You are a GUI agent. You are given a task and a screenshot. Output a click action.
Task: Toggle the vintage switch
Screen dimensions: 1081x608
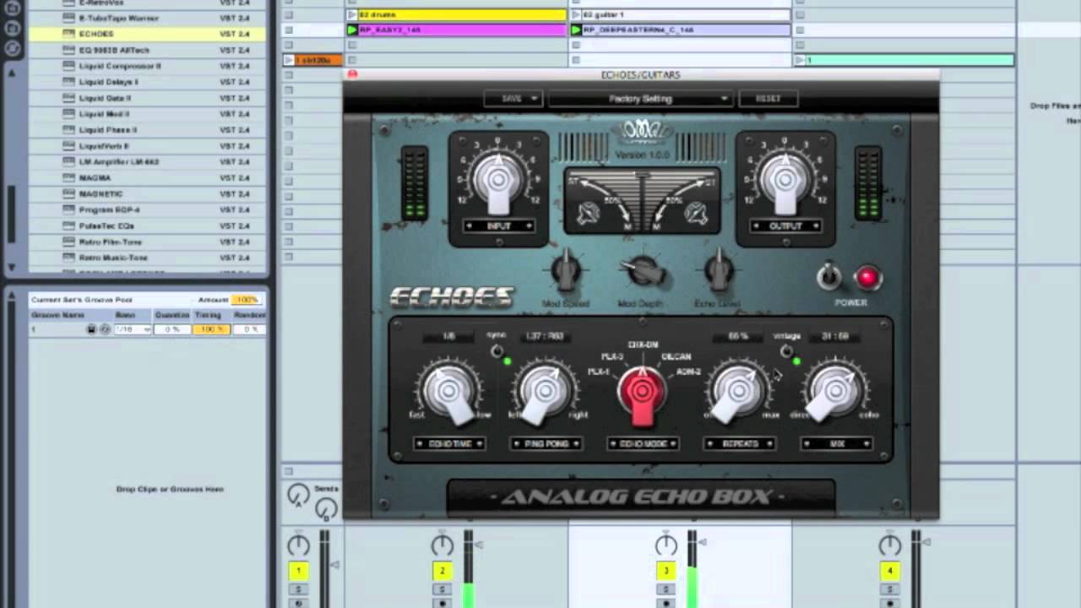click(786, 351)
